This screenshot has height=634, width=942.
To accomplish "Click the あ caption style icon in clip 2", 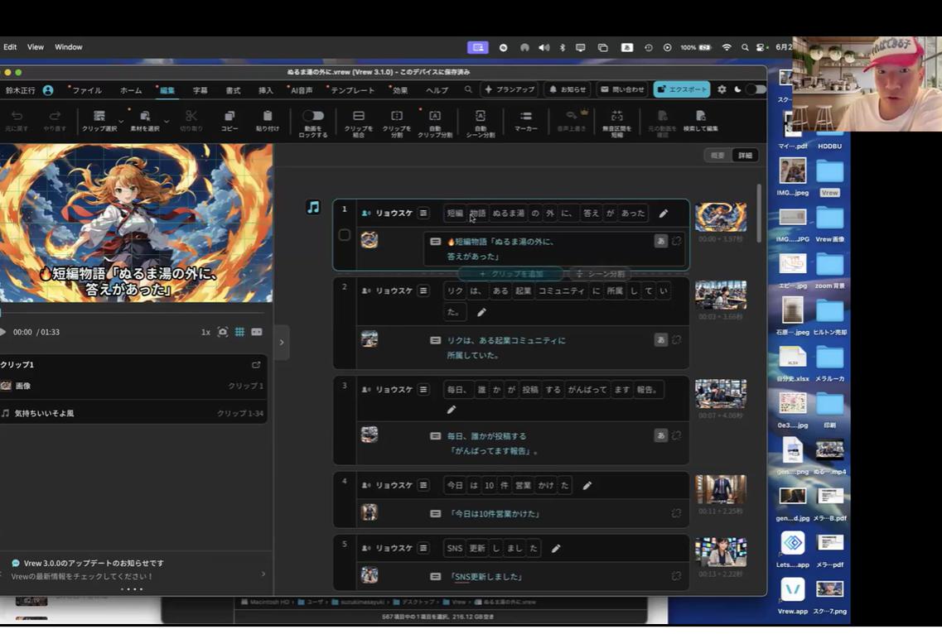I will pos(661,340).
